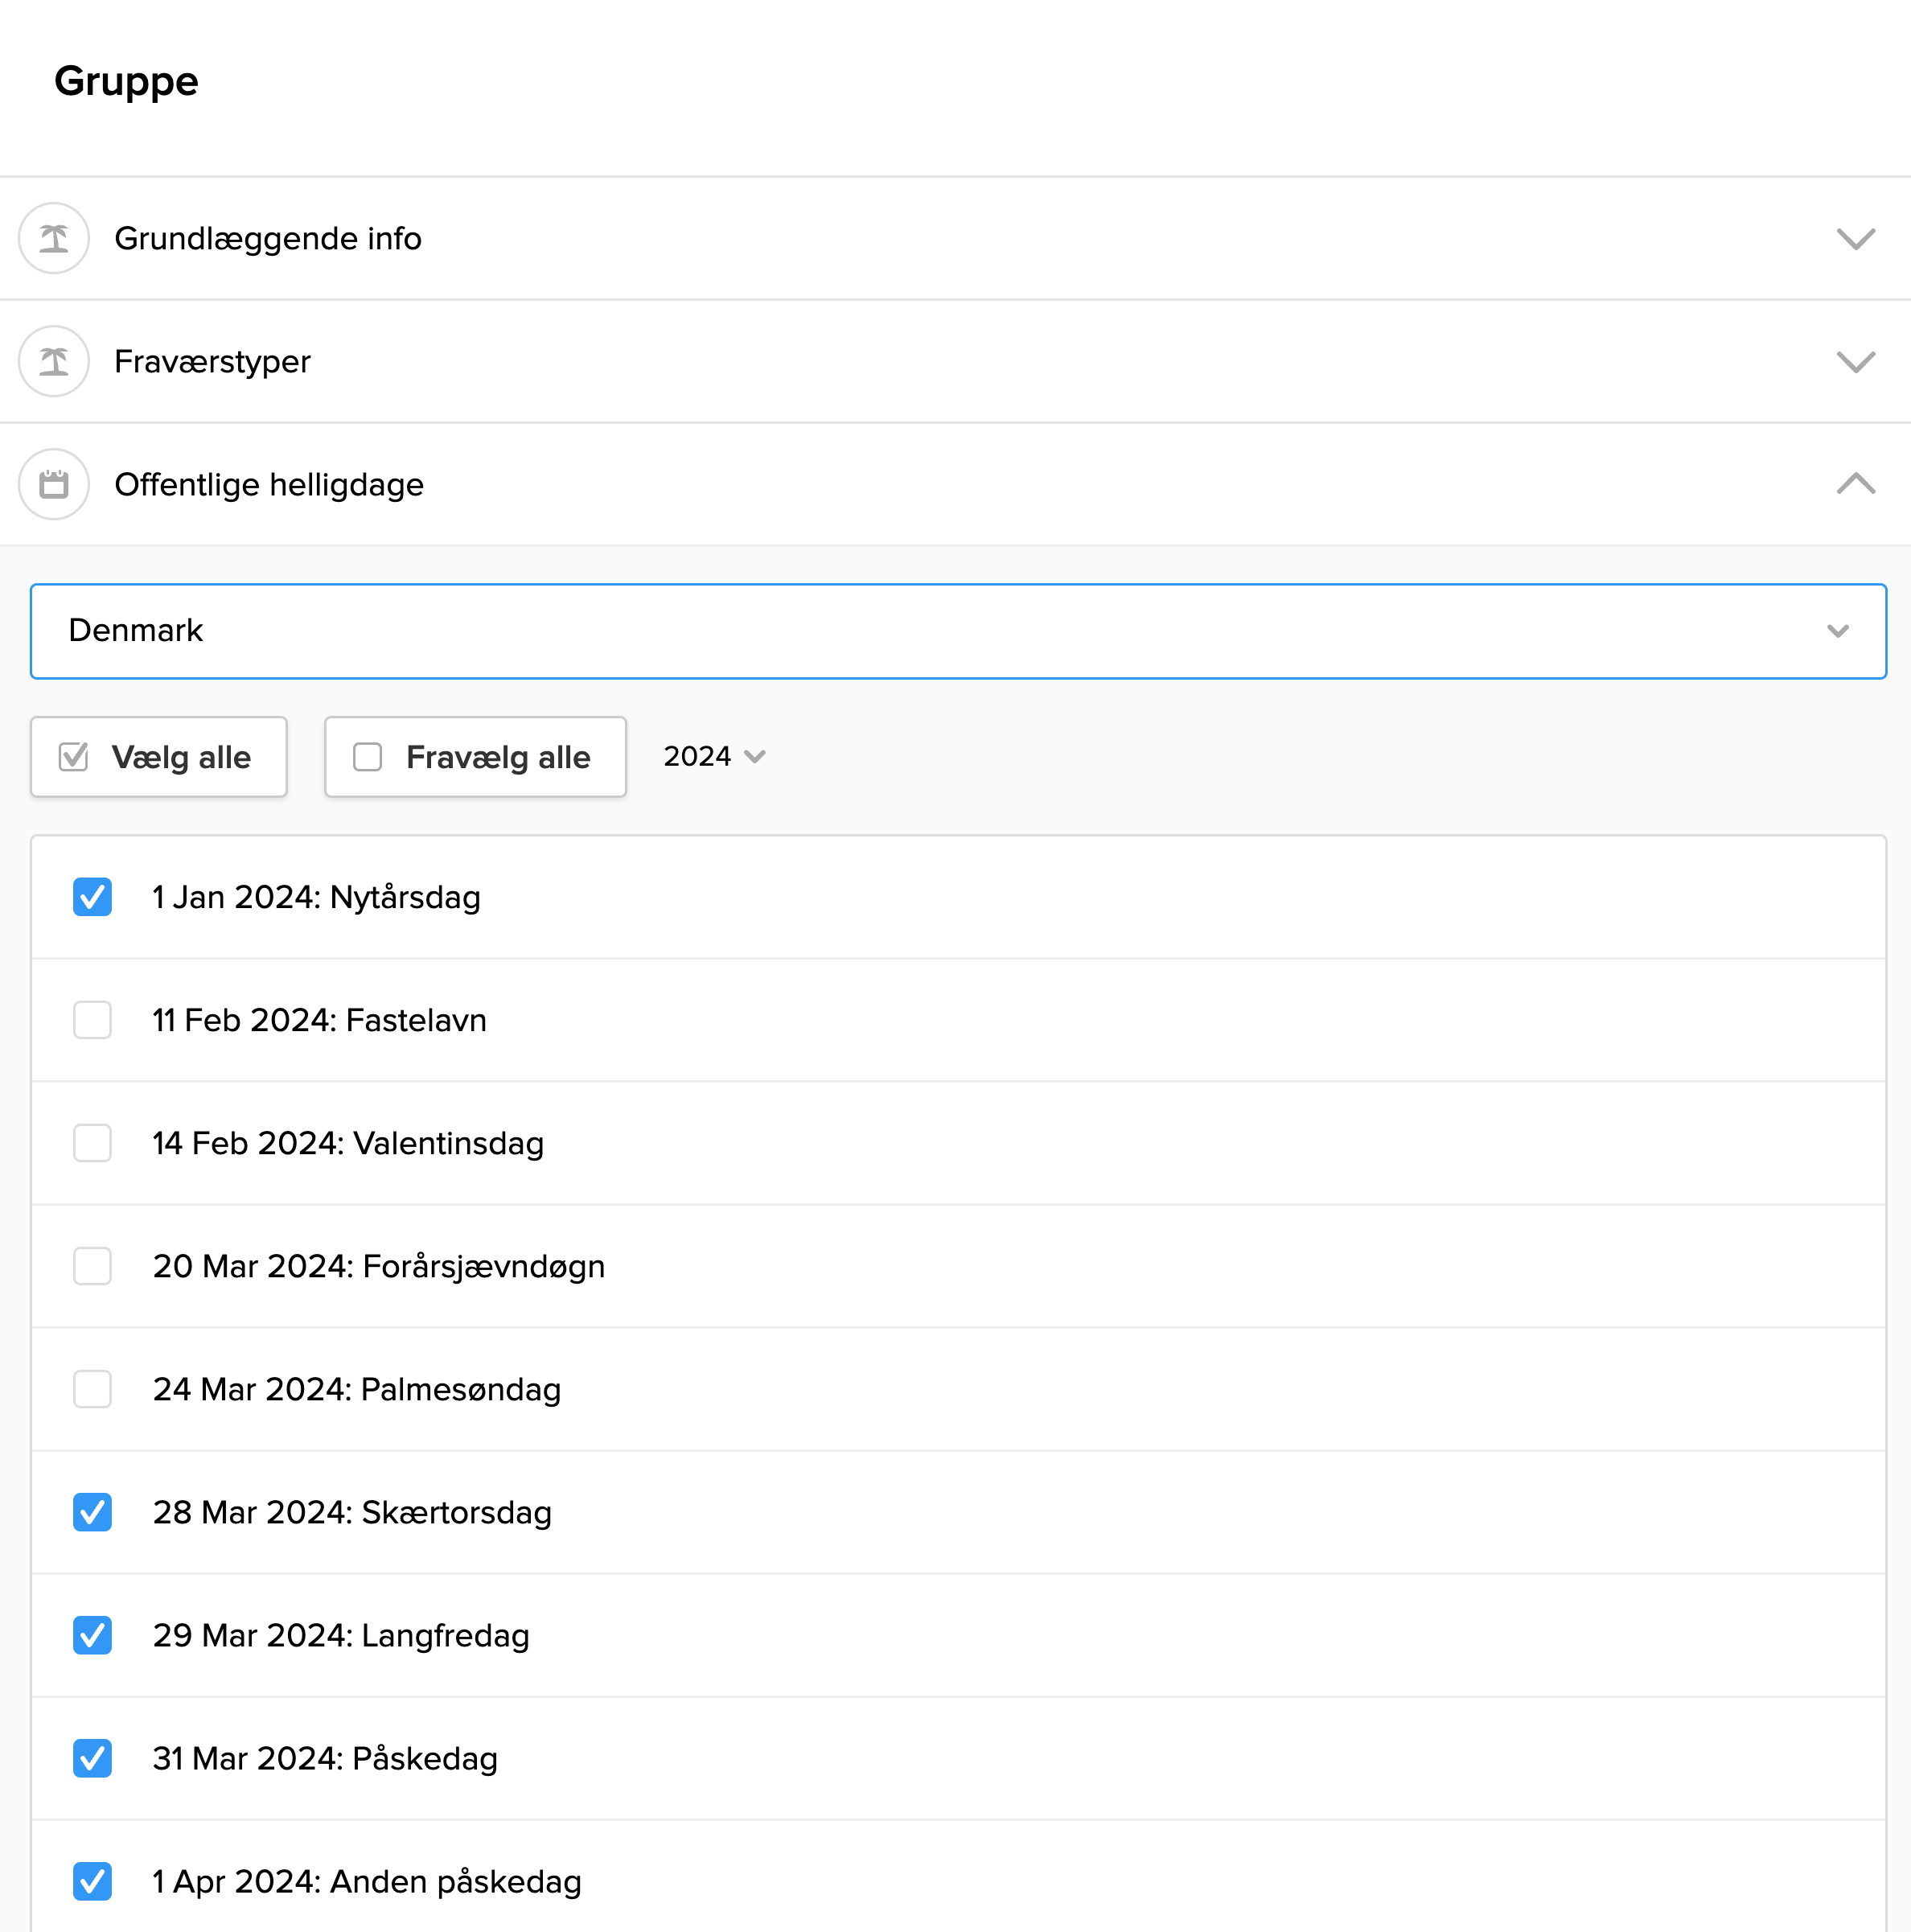Expand the Grundlæggende info section chevron

[1855, 239]
